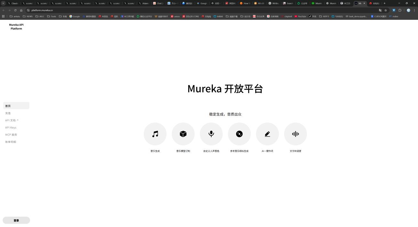This screenshot has height=227, width=418.
Task: Switch to the Writing browser tab
Action: click(x=274, y=3)
